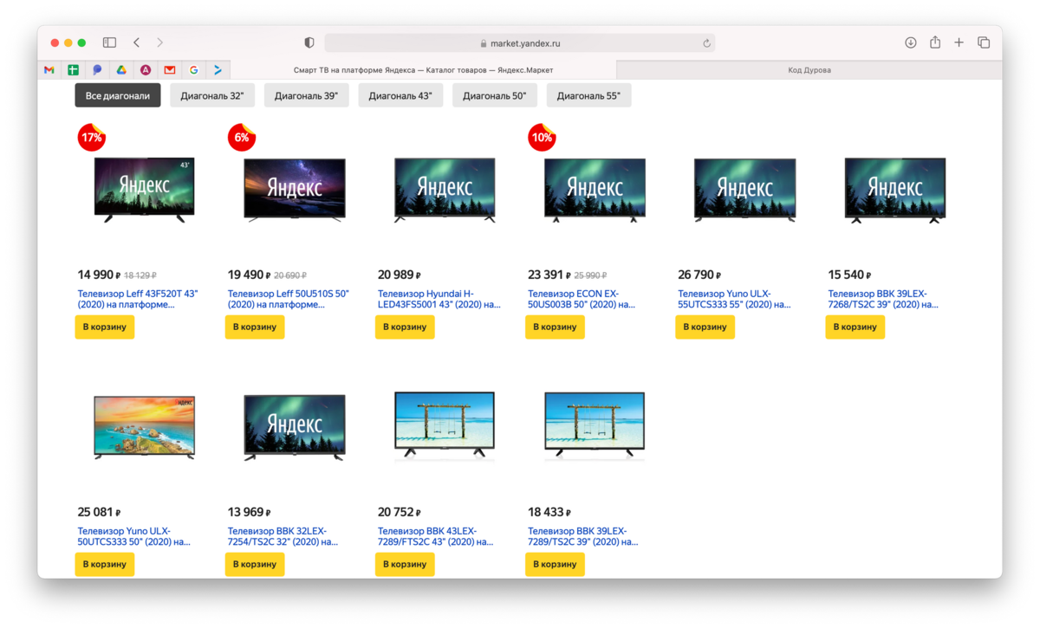This screenshot has width=1040, height=628.
Task: Open Телевизор BBK 39LEX-7289/TS2C link
Action: (582, 536)
